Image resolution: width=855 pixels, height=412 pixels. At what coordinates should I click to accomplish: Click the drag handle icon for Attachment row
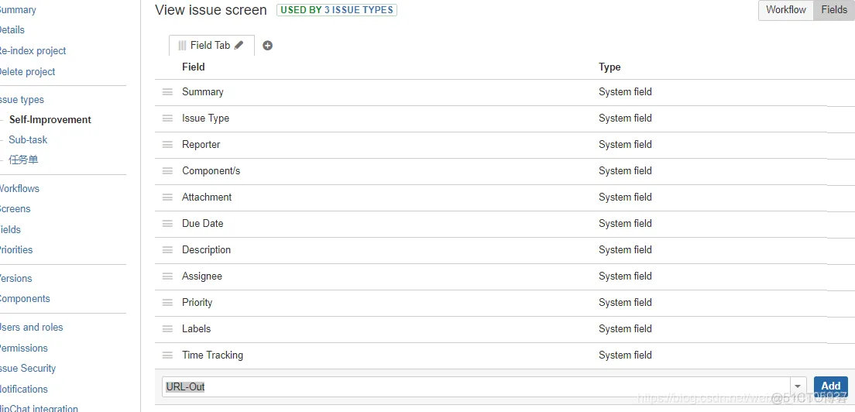coord(167,197)
